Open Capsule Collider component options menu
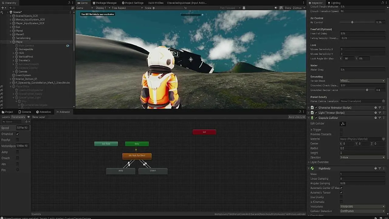 [x=384, y=118]
